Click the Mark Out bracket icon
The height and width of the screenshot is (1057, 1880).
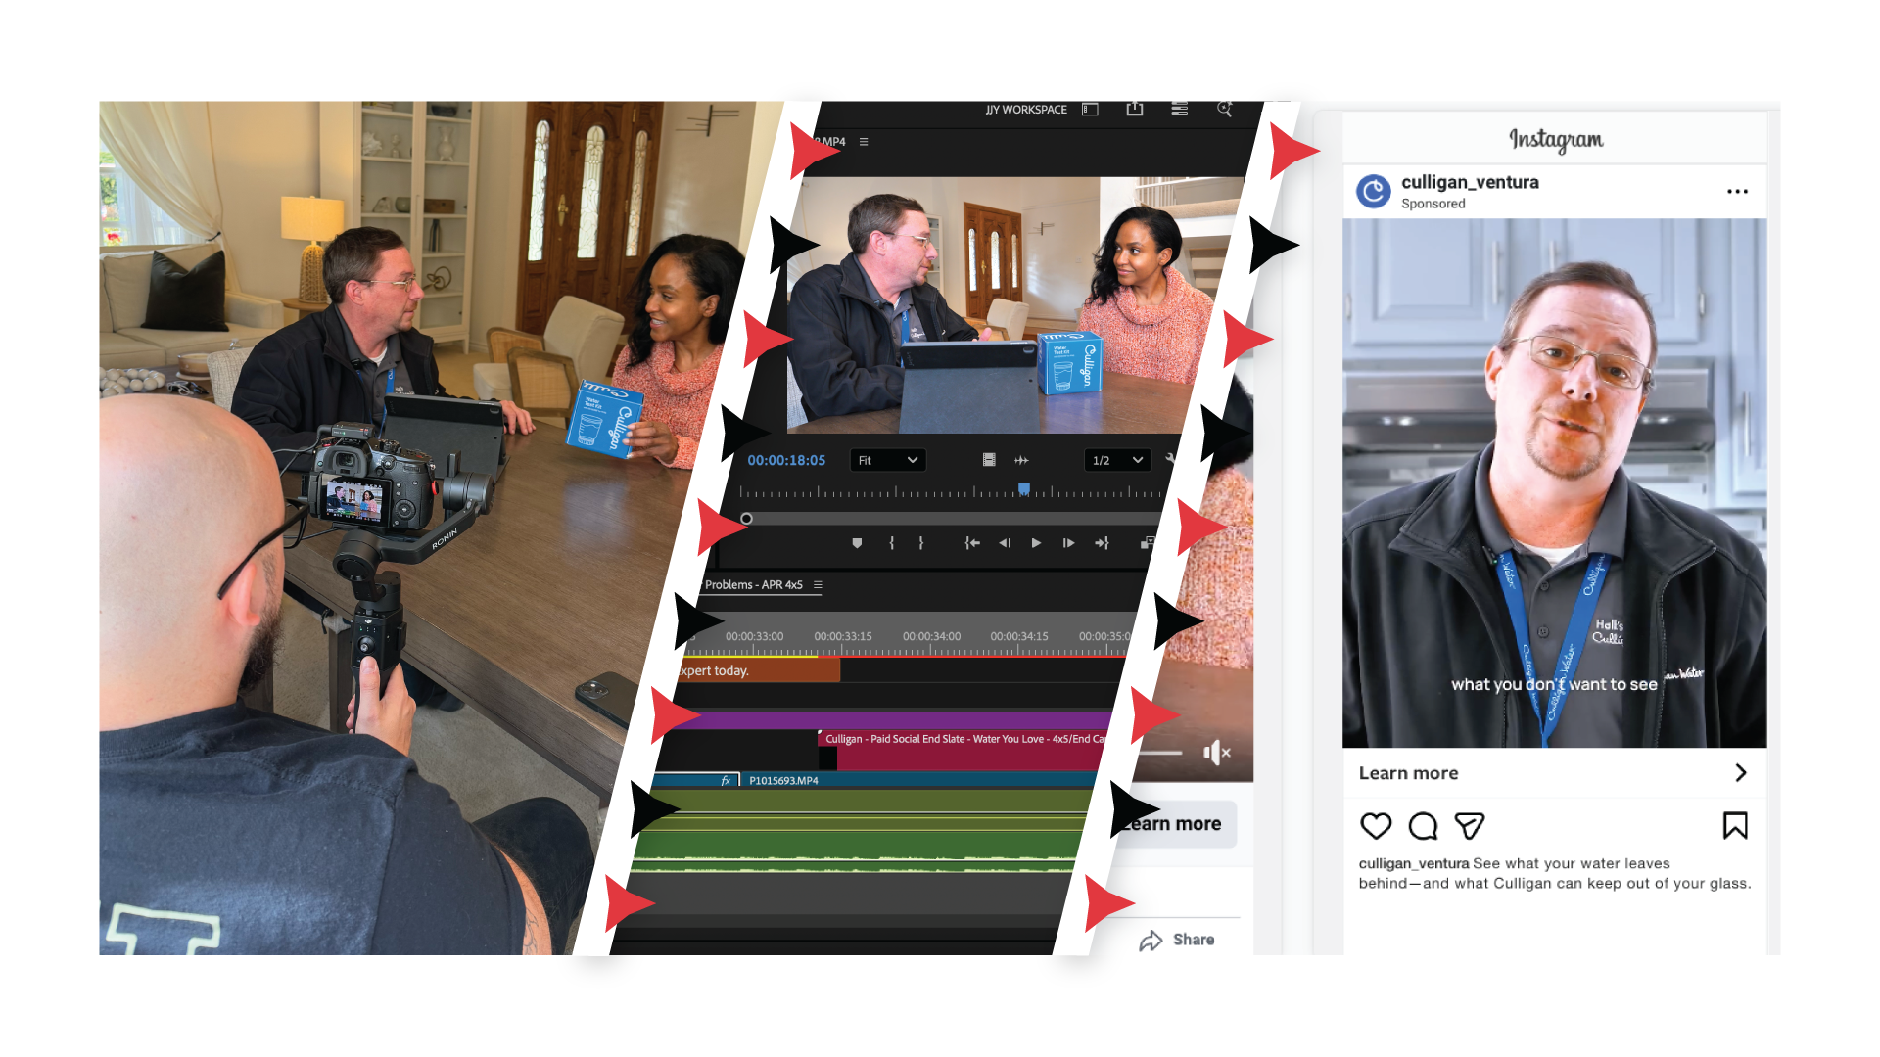click(921, 543)
